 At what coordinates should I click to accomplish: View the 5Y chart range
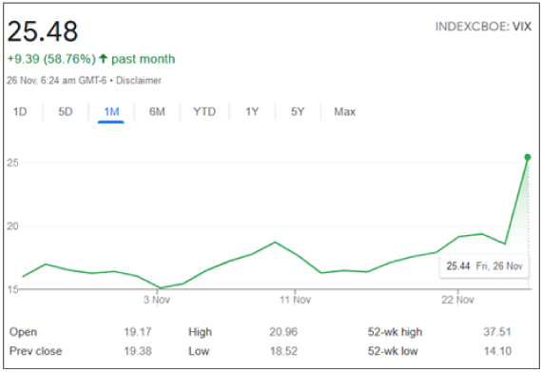pyautogui.click(x=298, y=111)
